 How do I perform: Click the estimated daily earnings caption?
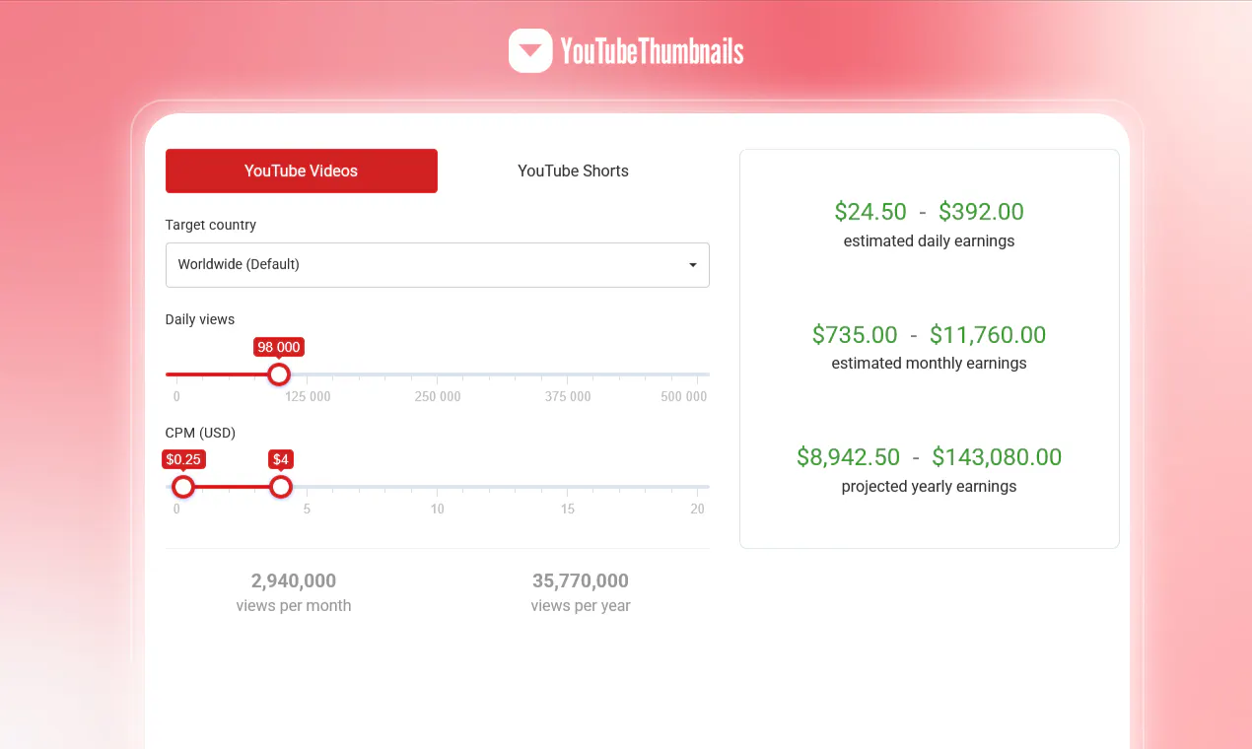pos(929,240)
